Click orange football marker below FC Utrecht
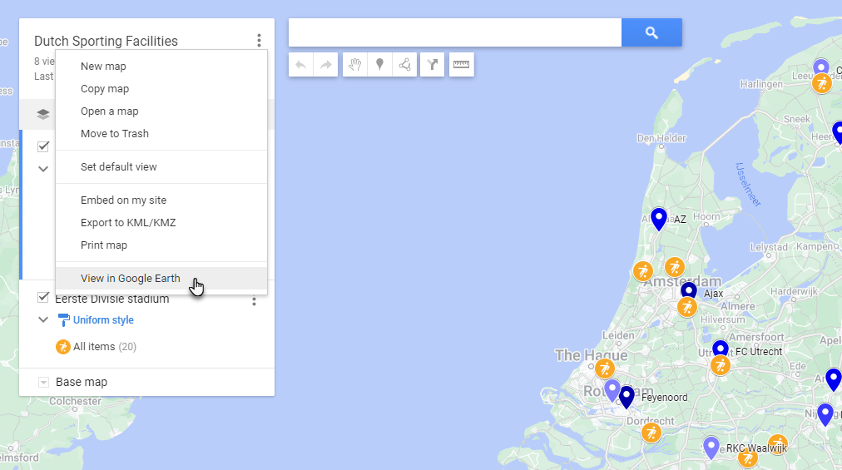The width and height of the screenshot is (842, 470). [x=720, y=366]
